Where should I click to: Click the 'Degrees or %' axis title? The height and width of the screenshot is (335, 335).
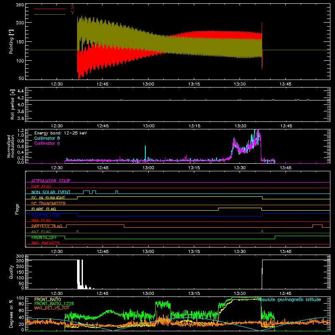(11, 314)
